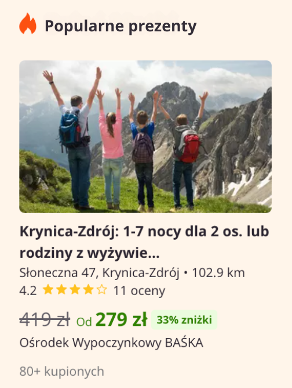This screenshot has height=388, width=292.
Task: Click the first rating star
Action: (x=48, y=289)
